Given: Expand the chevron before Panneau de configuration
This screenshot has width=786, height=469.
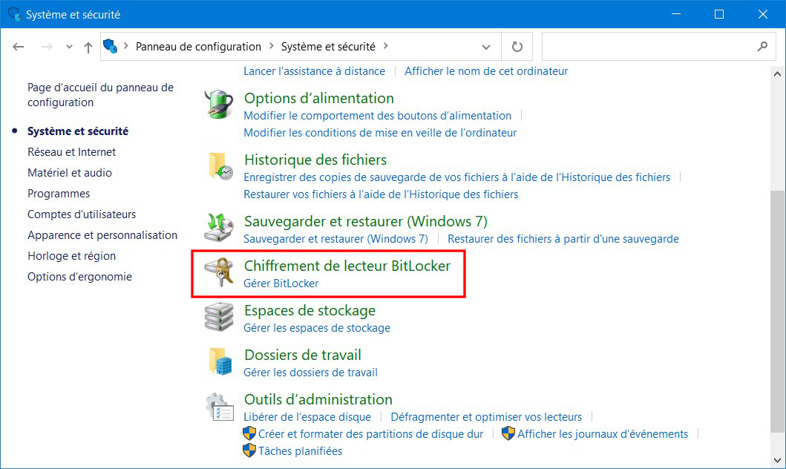Looking at the screenshot, I should (x=126, y=46).
